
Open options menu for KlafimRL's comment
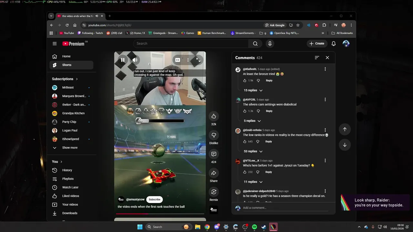(325, 69)
